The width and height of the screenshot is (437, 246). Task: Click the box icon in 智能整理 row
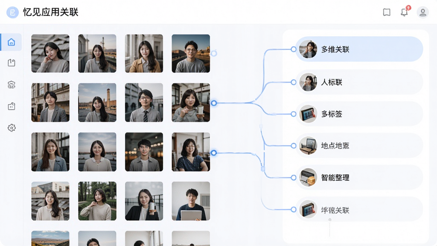[308, 177]
